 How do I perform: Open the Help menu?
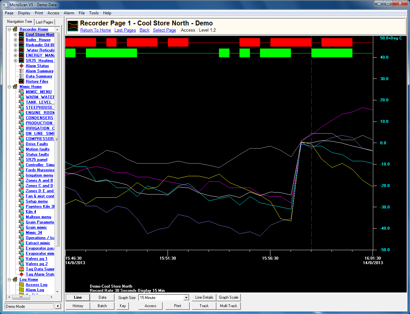coord(107,13)
